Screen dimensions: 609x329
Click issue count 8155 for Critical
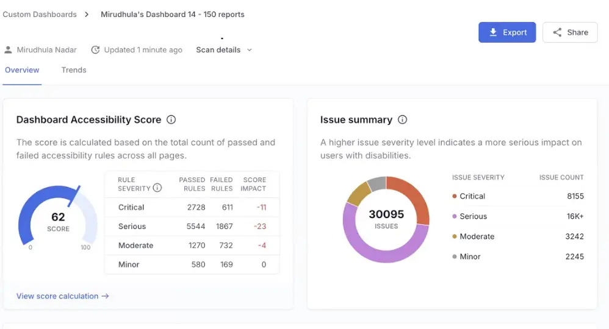point(575,196)
